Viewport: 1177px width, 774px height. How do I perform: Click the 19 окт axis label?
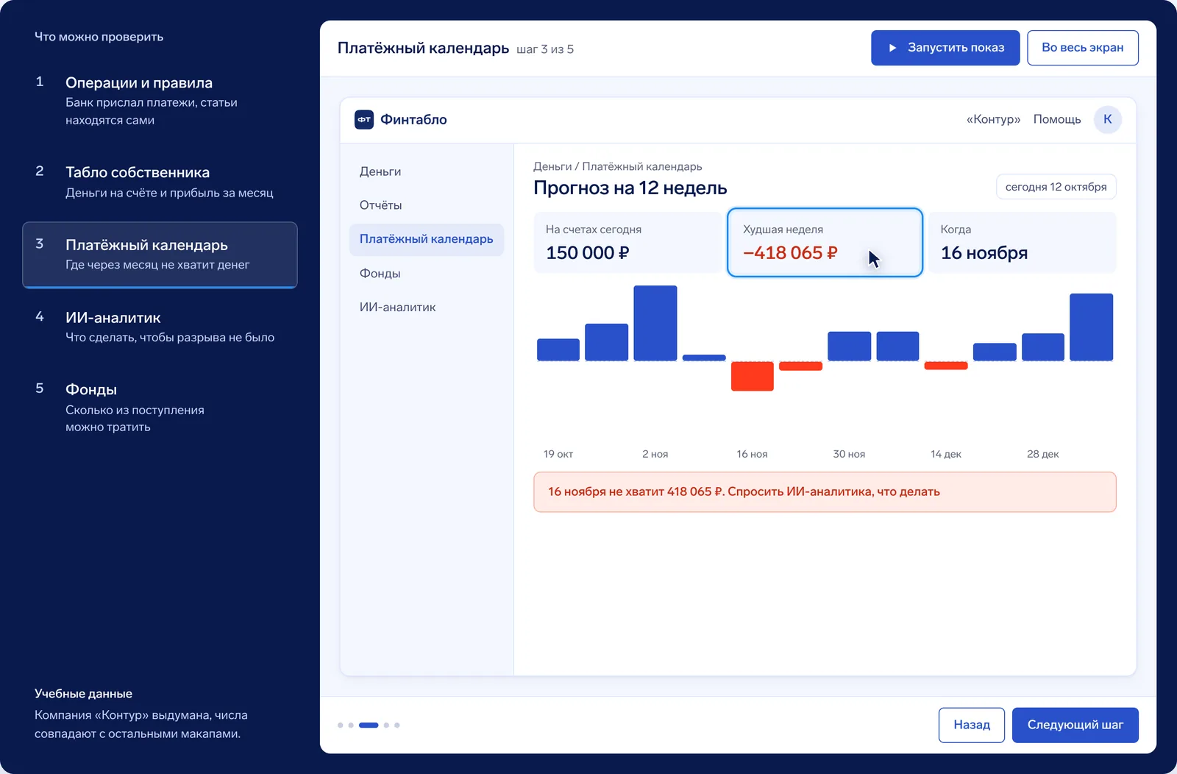click(x=558, y=454)
